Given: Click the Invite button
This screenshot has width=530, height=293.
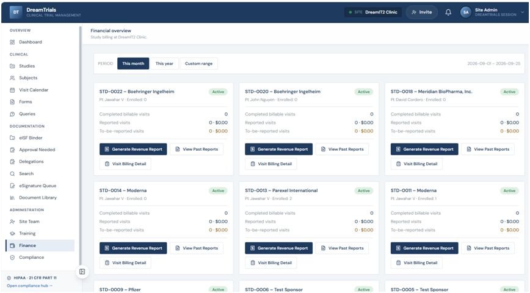Looking at the screenshot, I should point(421,12).
